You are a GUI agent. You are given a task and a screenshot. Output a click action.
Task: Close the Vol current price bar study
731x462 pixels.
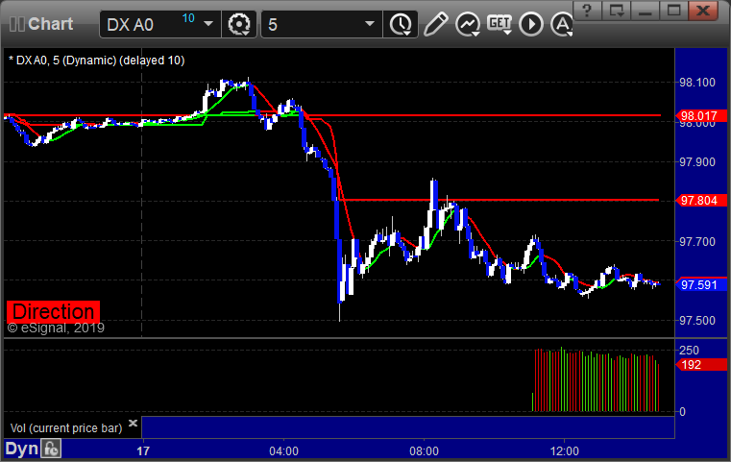point(133,423)
